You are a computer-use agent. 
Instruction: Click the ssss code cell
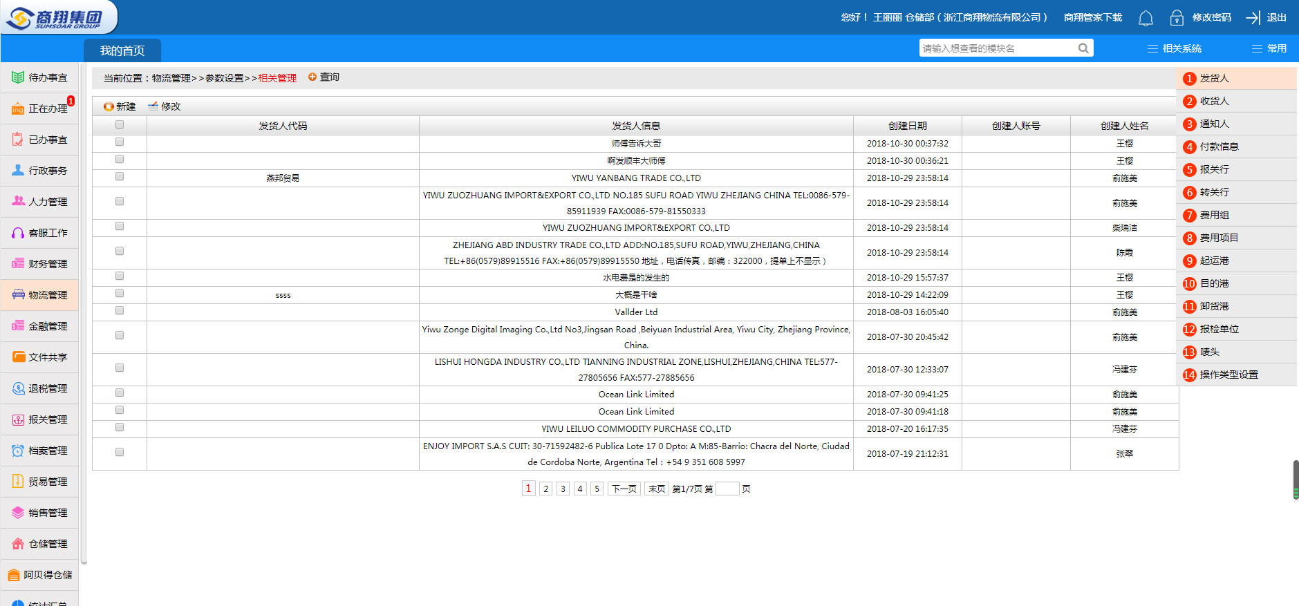[283, 295]
